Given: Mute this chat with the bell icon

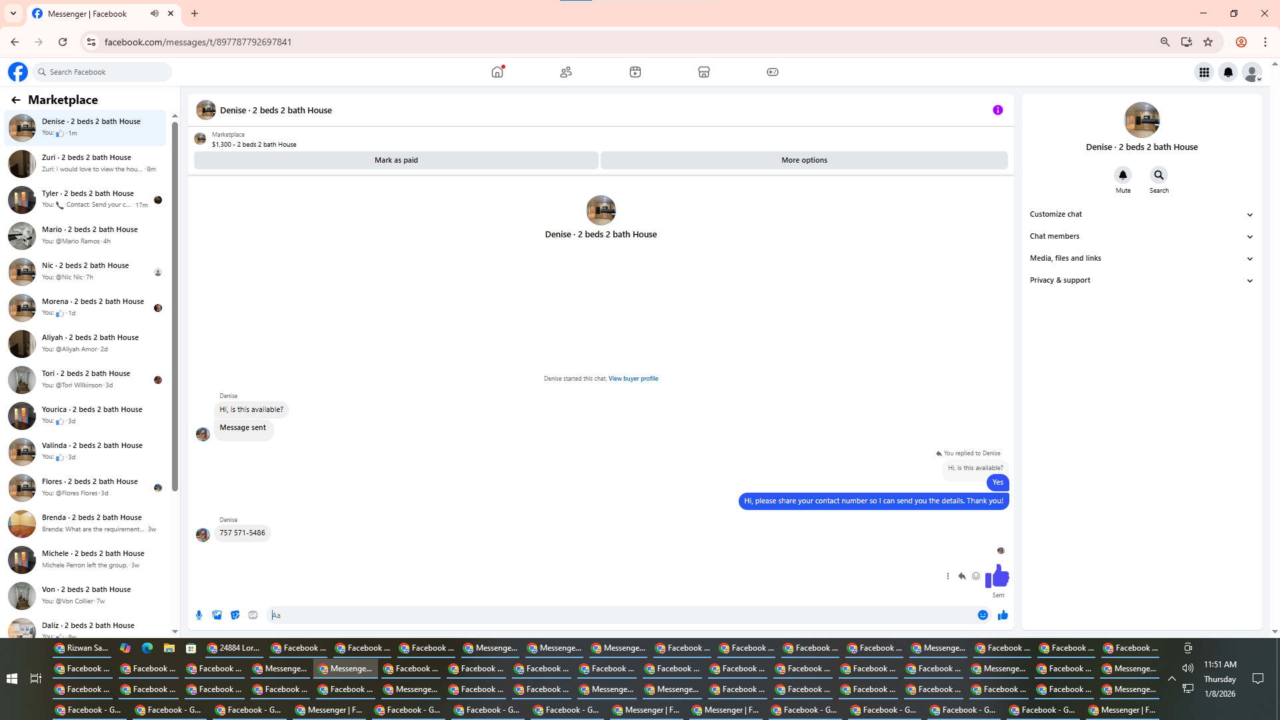Looking at the screenshot, I should [1123, 175].
